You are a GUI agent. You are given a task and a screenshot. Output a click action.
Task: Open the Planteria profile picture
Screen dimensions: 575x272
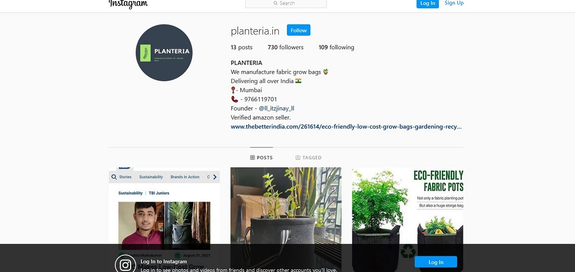(x=164, y=53)
